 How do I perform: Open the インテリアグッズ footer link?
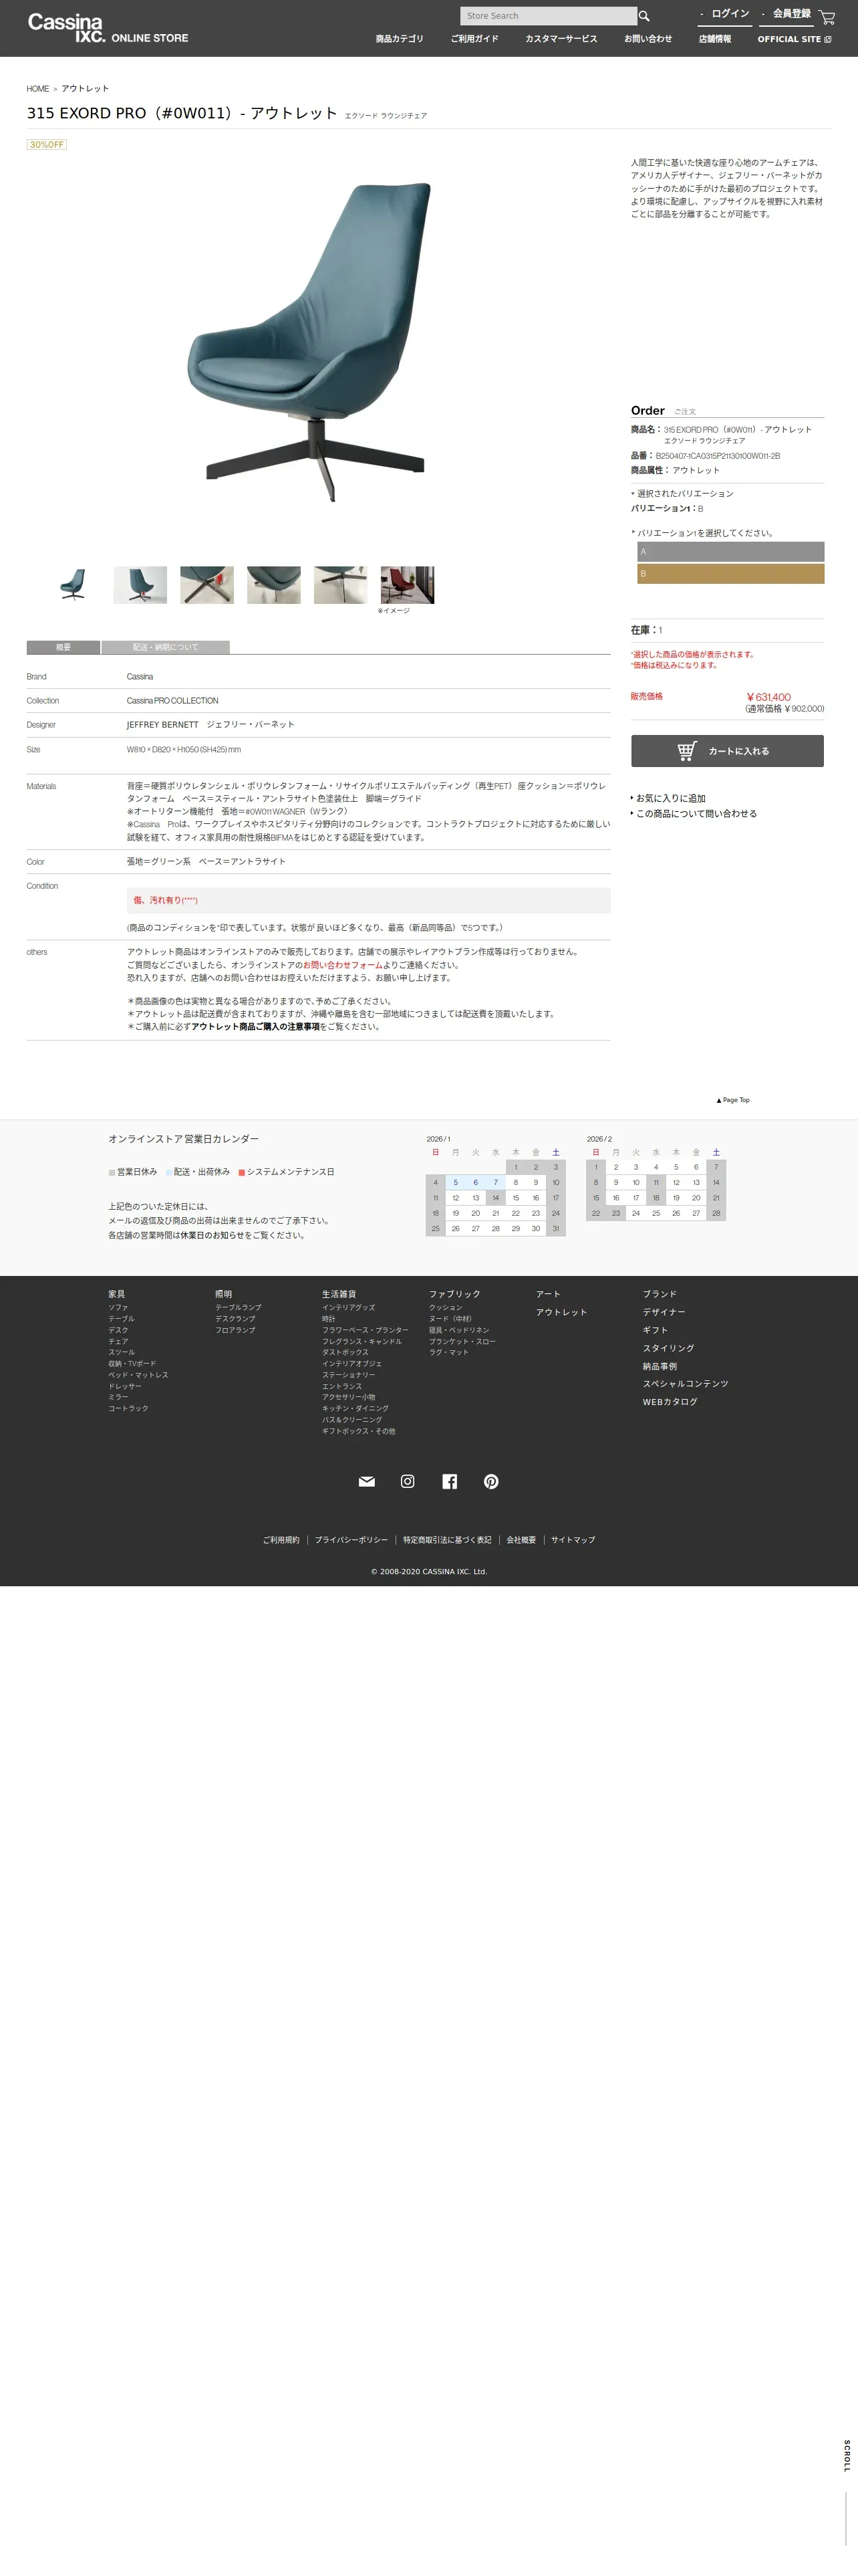click(349, 1307)
